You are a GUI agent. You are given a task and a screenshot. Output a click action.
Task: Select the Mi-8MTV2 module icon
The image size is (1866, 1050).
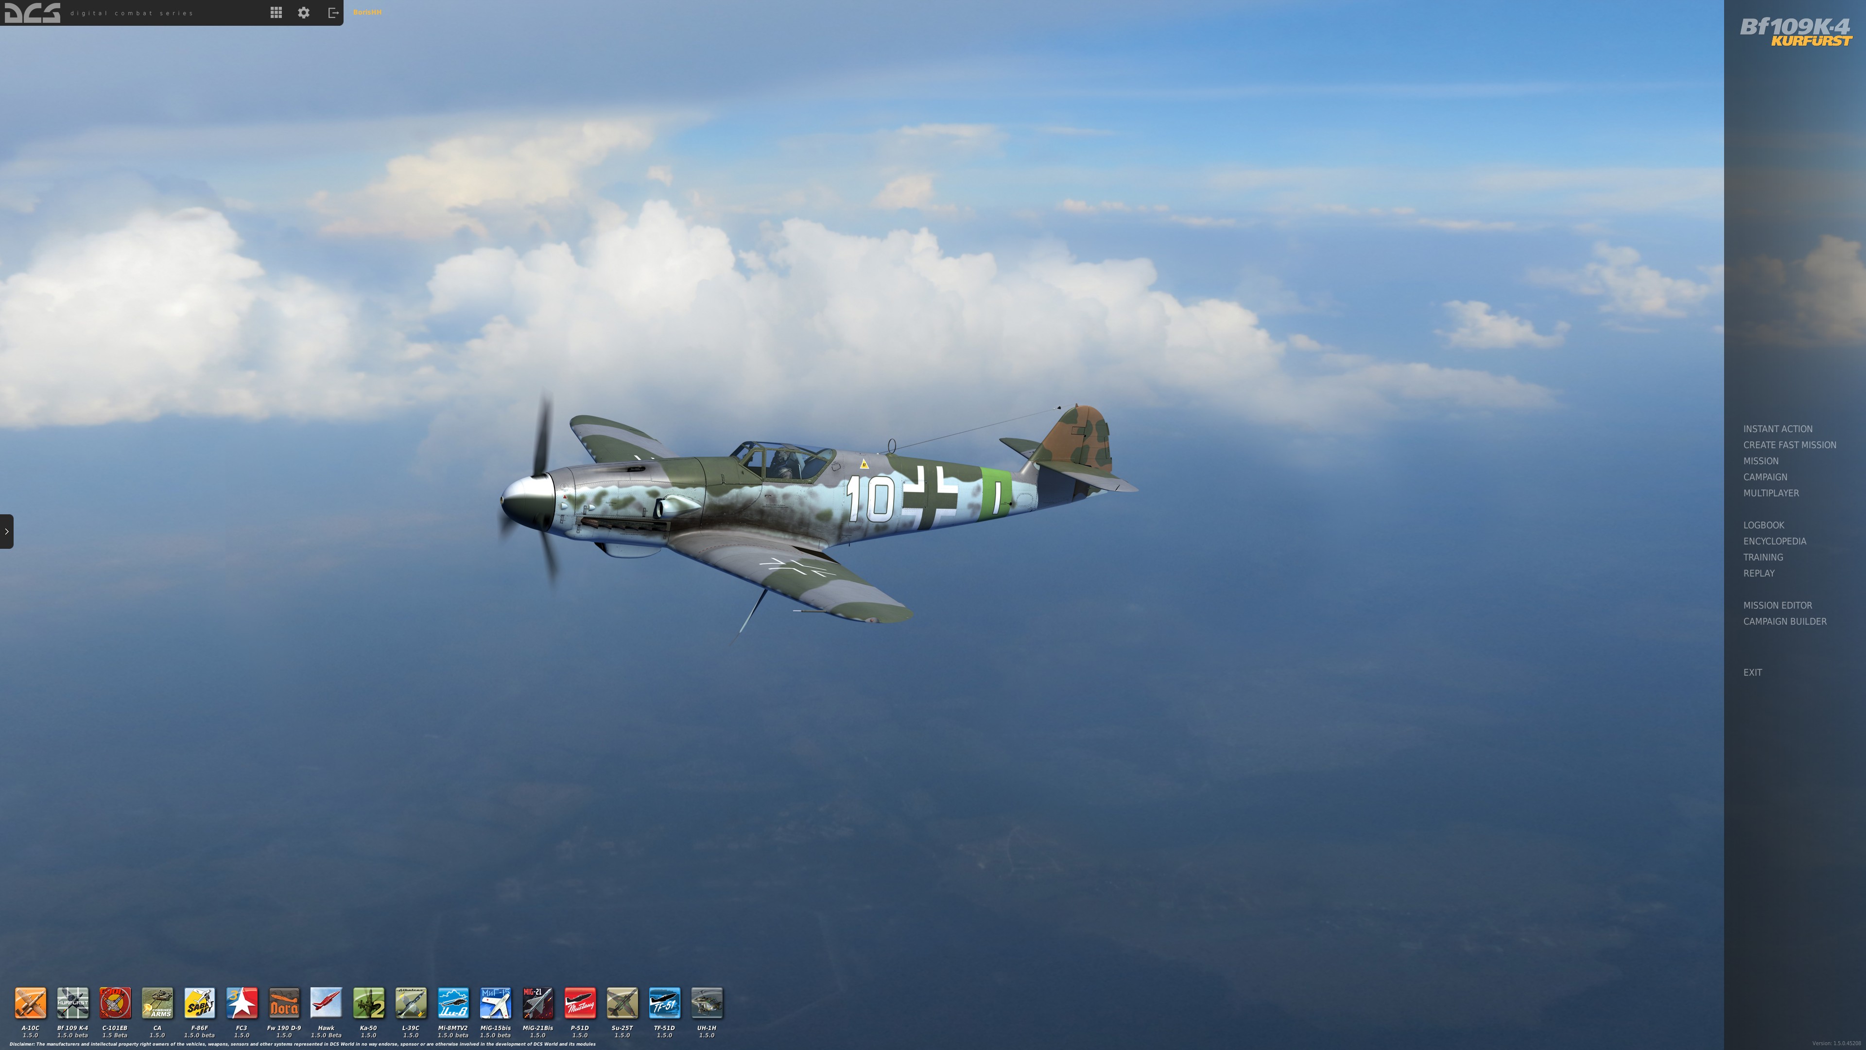pyautogui.click(x=453, y=1003)
